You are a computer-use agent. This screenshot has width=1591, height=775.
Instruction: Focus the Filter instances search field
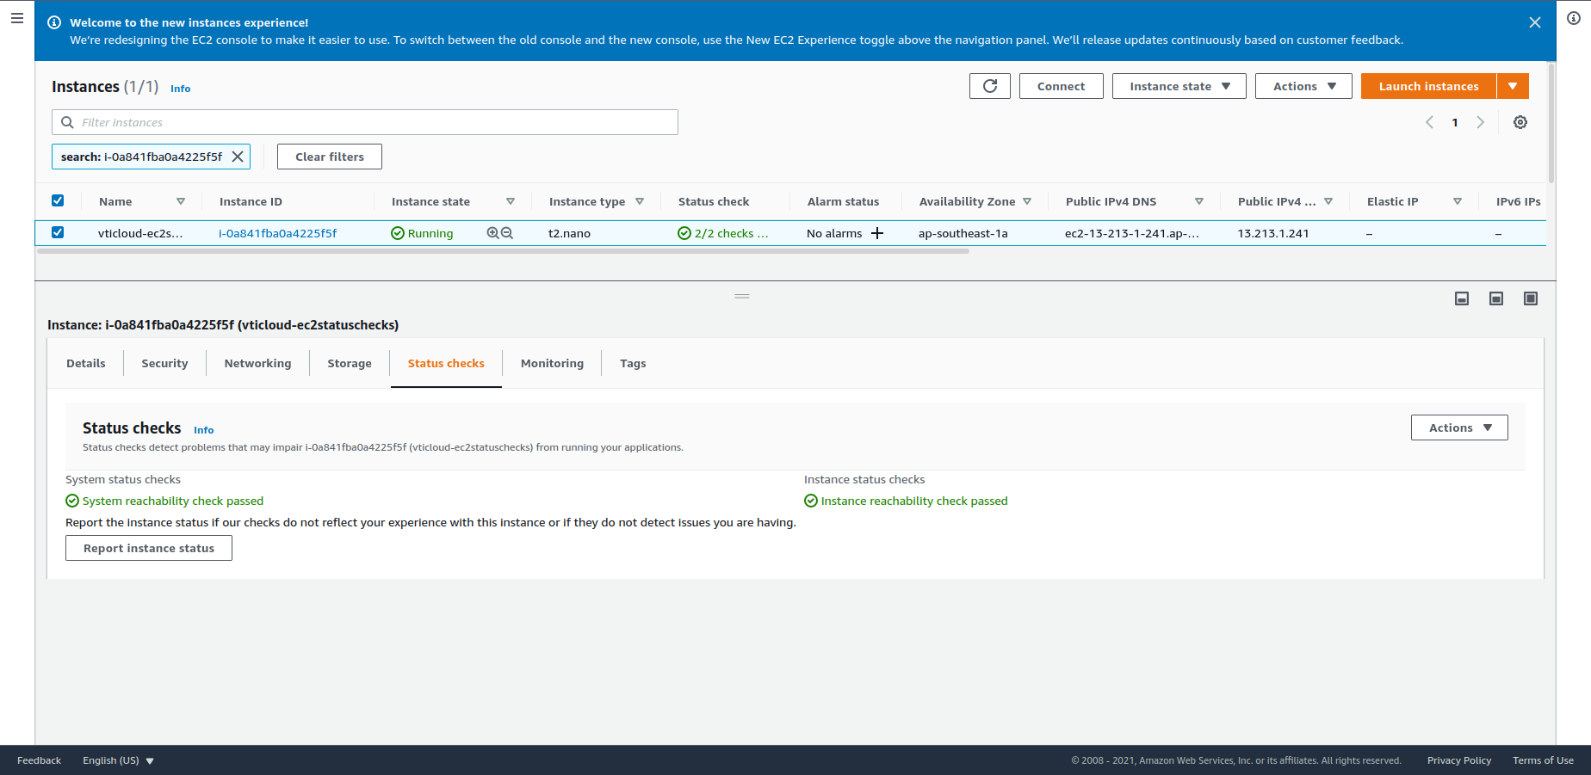[x=365, y=122]
